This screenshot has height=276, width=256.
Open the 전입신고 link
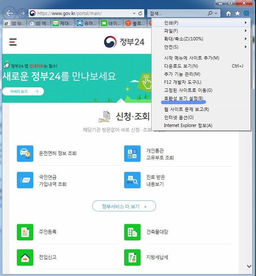[48, 257]
